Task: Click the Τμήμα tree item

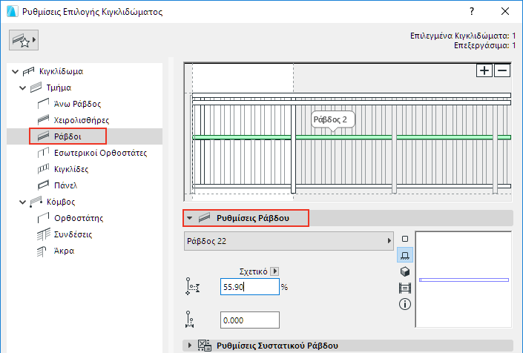Action: click(x=59, y=88)
